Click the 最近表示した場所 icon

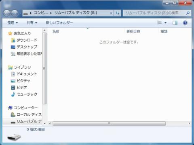point(13,54)
